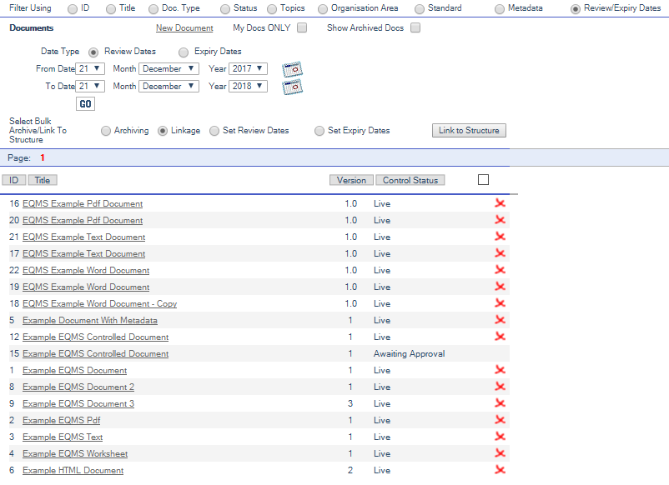Open EQMS Example Pdf Document with ID 16
This screenshot has height=485, width=669.
pos(83,203)
